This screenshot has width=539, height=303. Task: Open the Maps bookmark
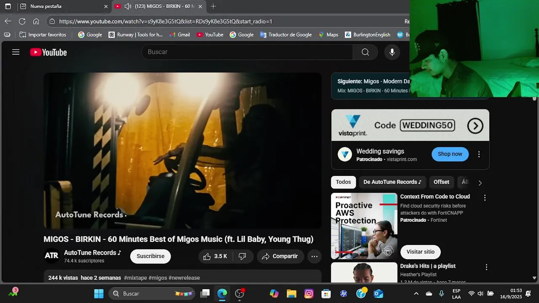tap(328, 35)
